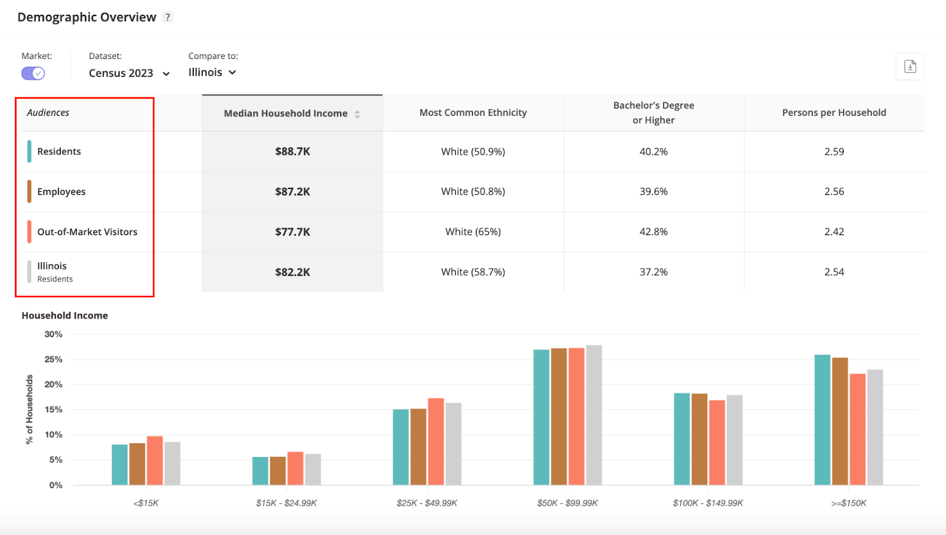
Task: Click the Audiences header label
Action: pyautogui.click(x=48, y=113)
